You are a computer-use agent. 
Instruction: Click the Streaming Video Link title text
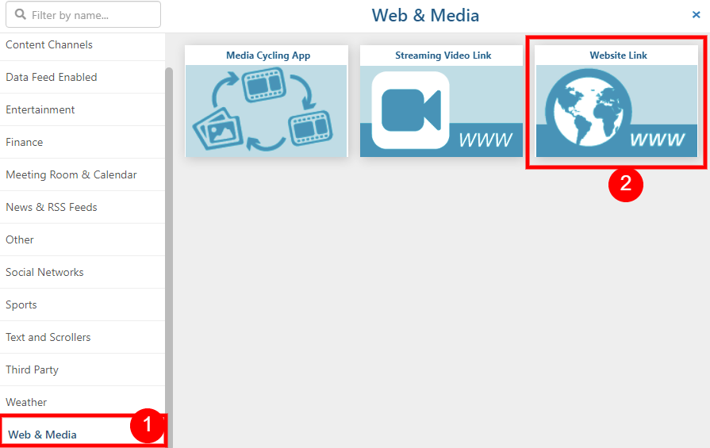coord(443,56)
